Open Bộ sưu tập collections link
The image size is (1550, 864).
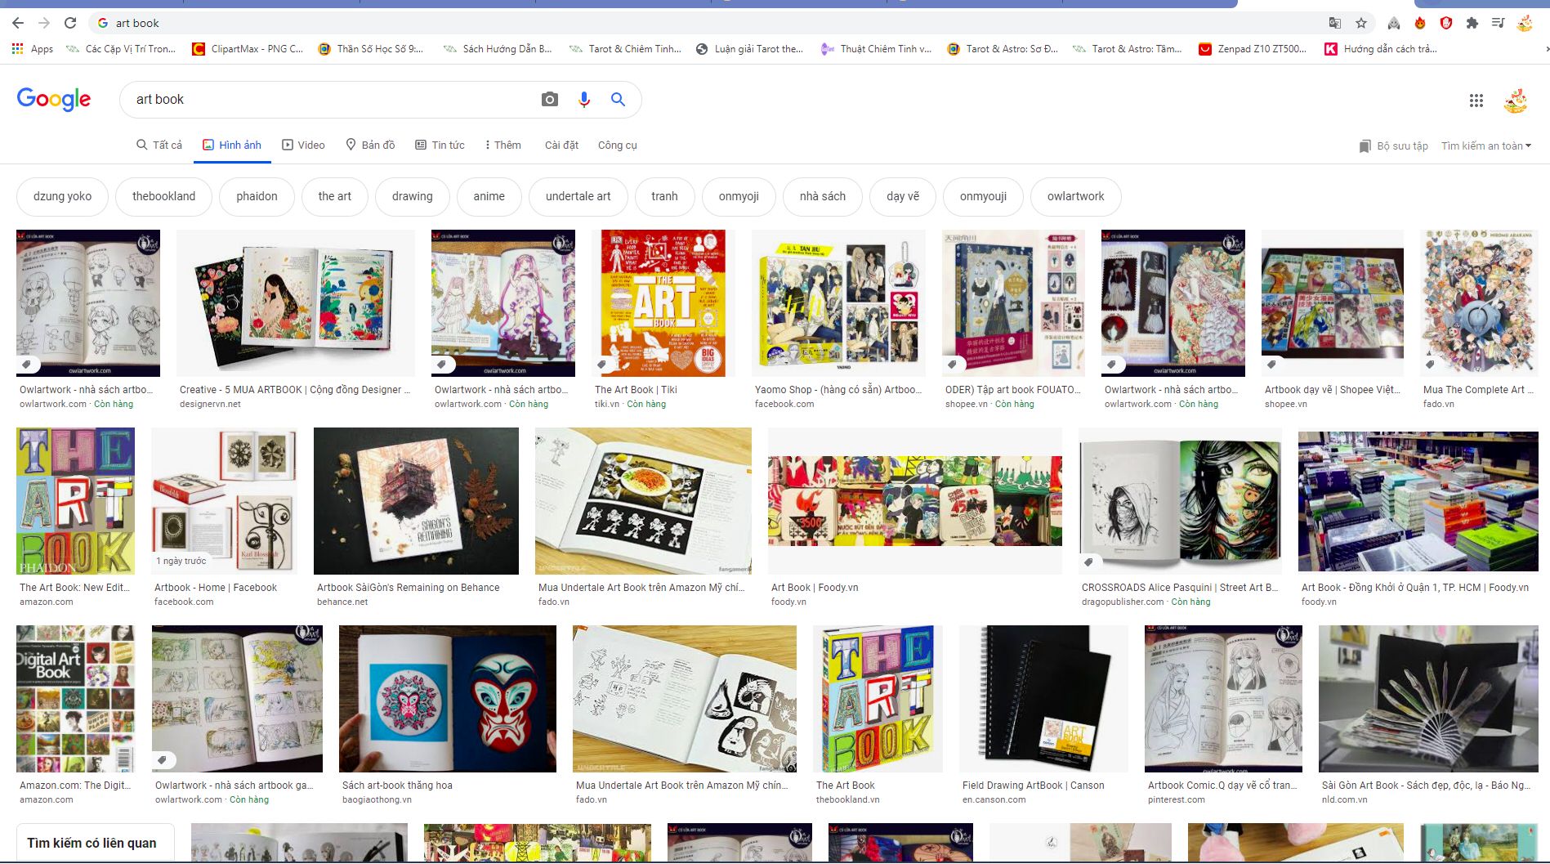(x=1393, y=145)
